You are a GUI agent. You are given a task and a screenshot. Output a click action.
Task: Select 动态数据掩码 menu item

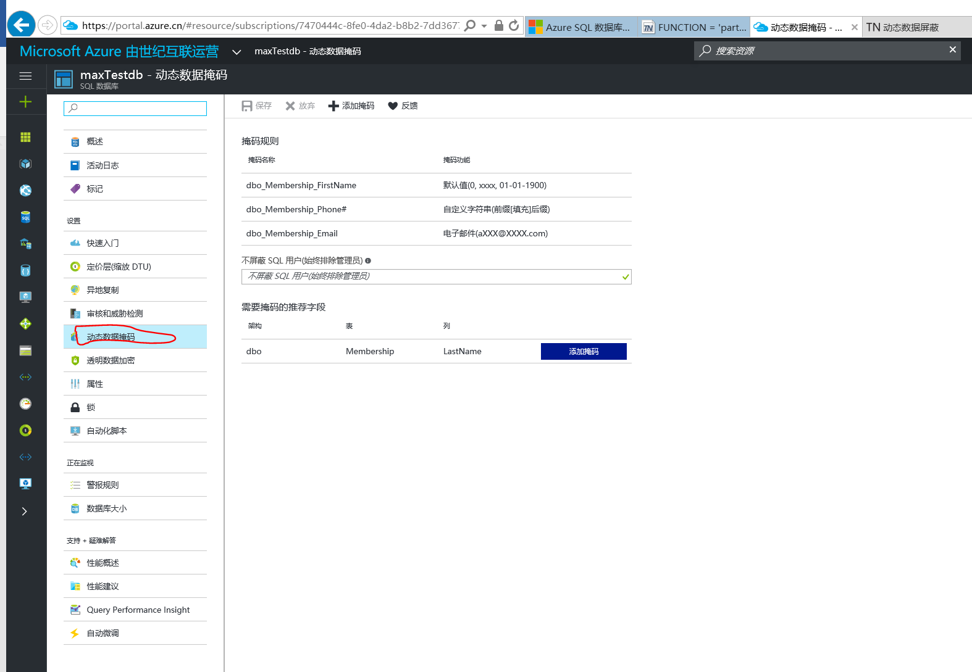click(135, 337)
